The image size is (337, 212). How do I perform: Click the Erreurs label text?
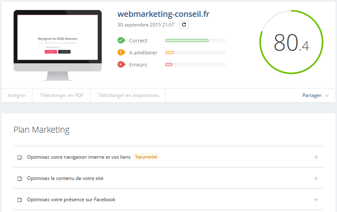(x=138, y=65)
